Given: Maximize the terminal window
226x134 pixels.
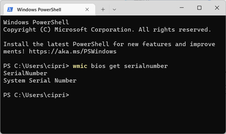Looking at the screenshot, I should (199, 8).
